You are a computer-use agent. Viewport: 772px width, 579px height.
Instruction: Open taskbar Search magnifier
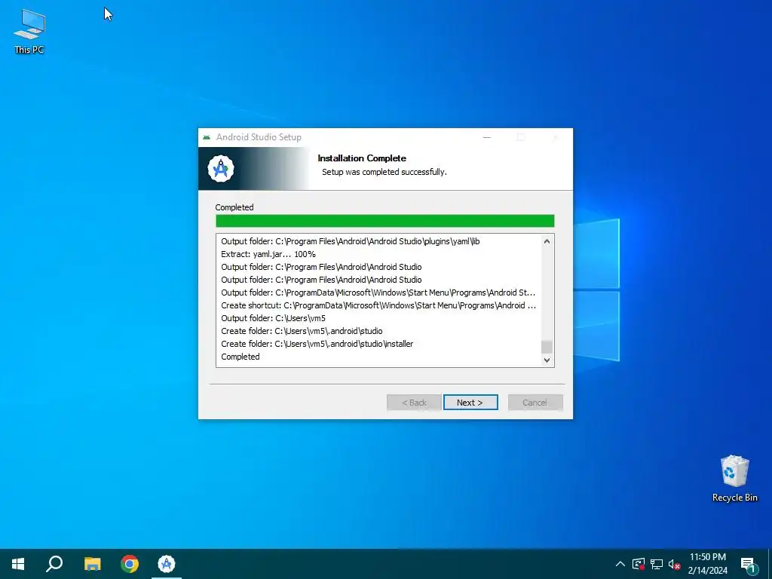pos(54,564)
